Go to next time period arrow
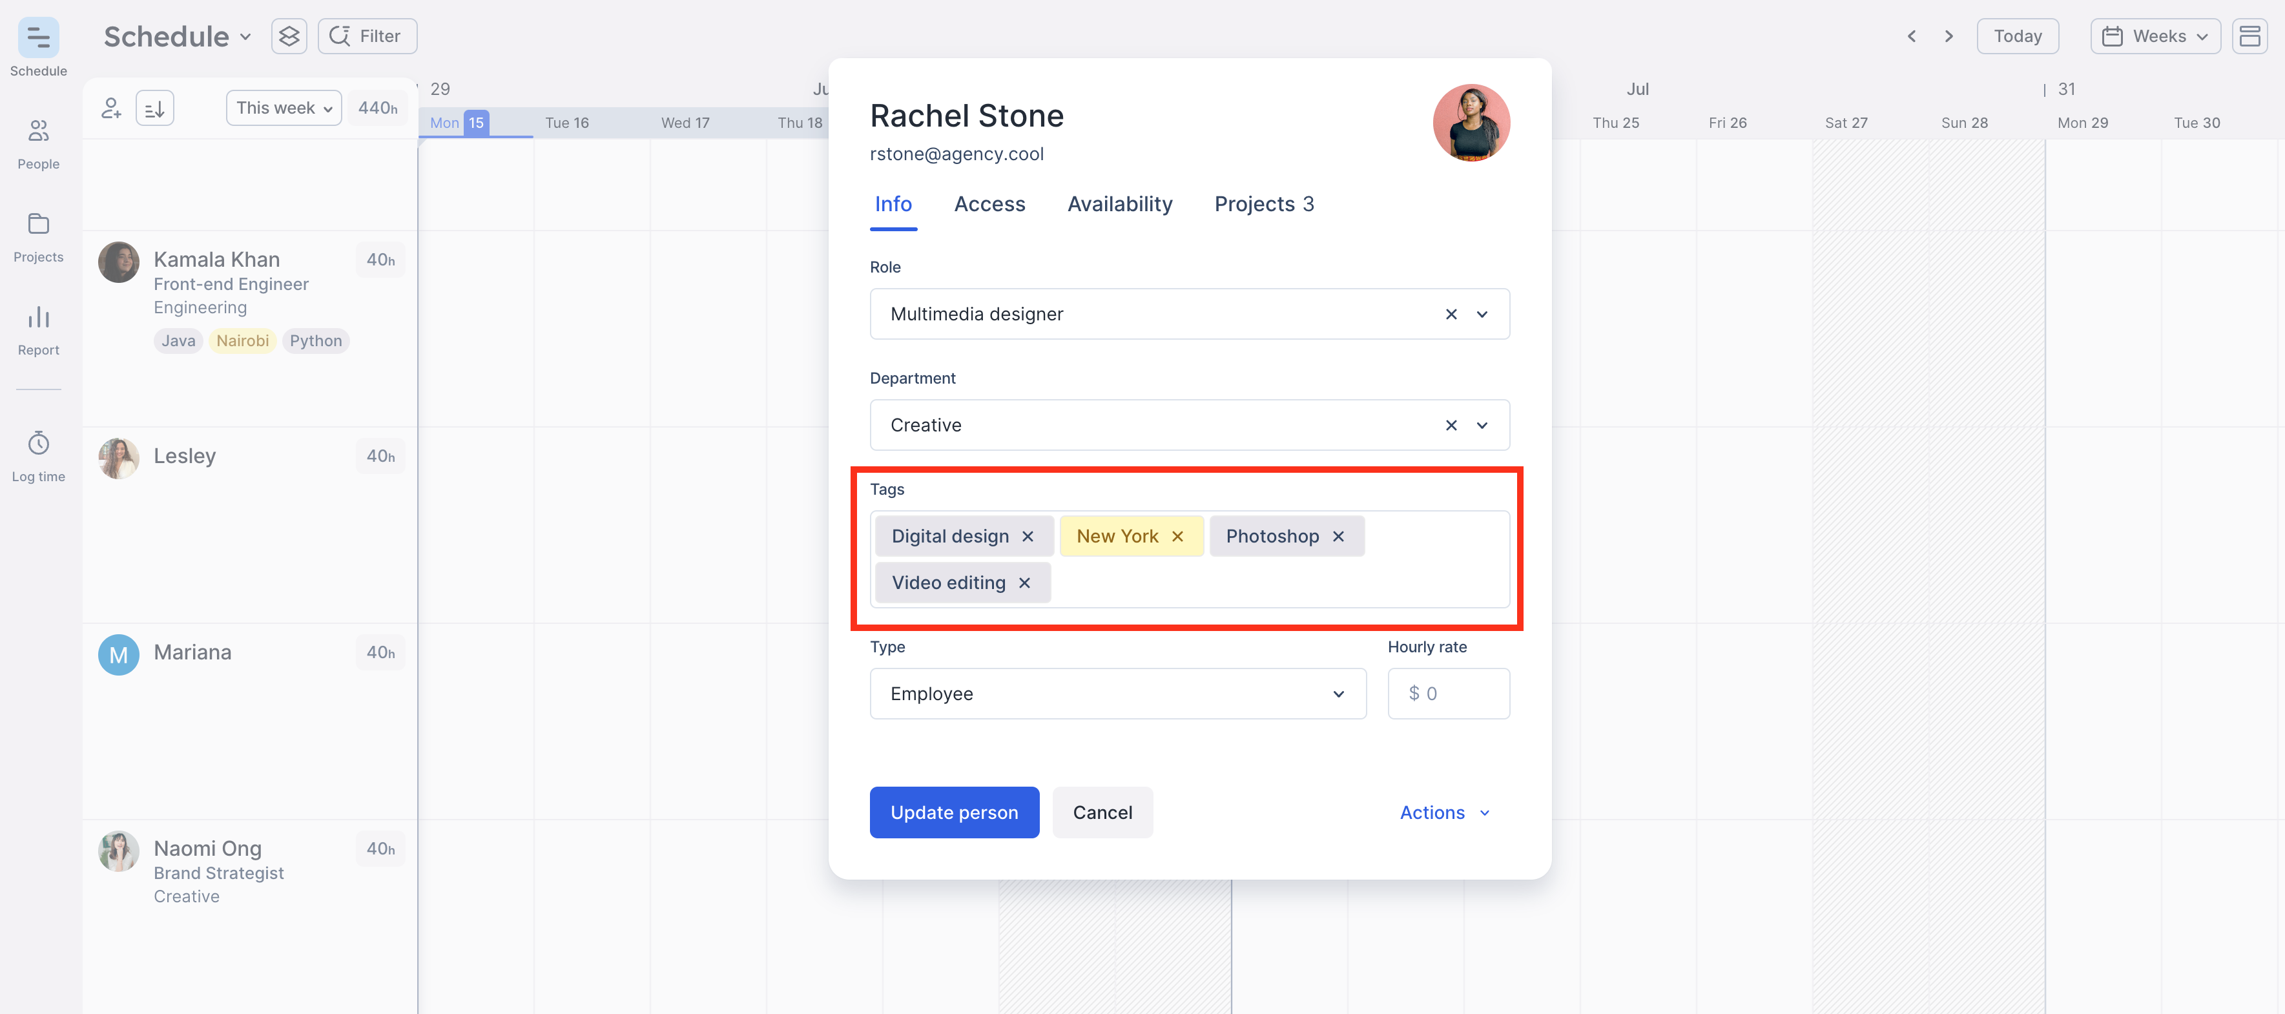 (x=1948, y=36)
